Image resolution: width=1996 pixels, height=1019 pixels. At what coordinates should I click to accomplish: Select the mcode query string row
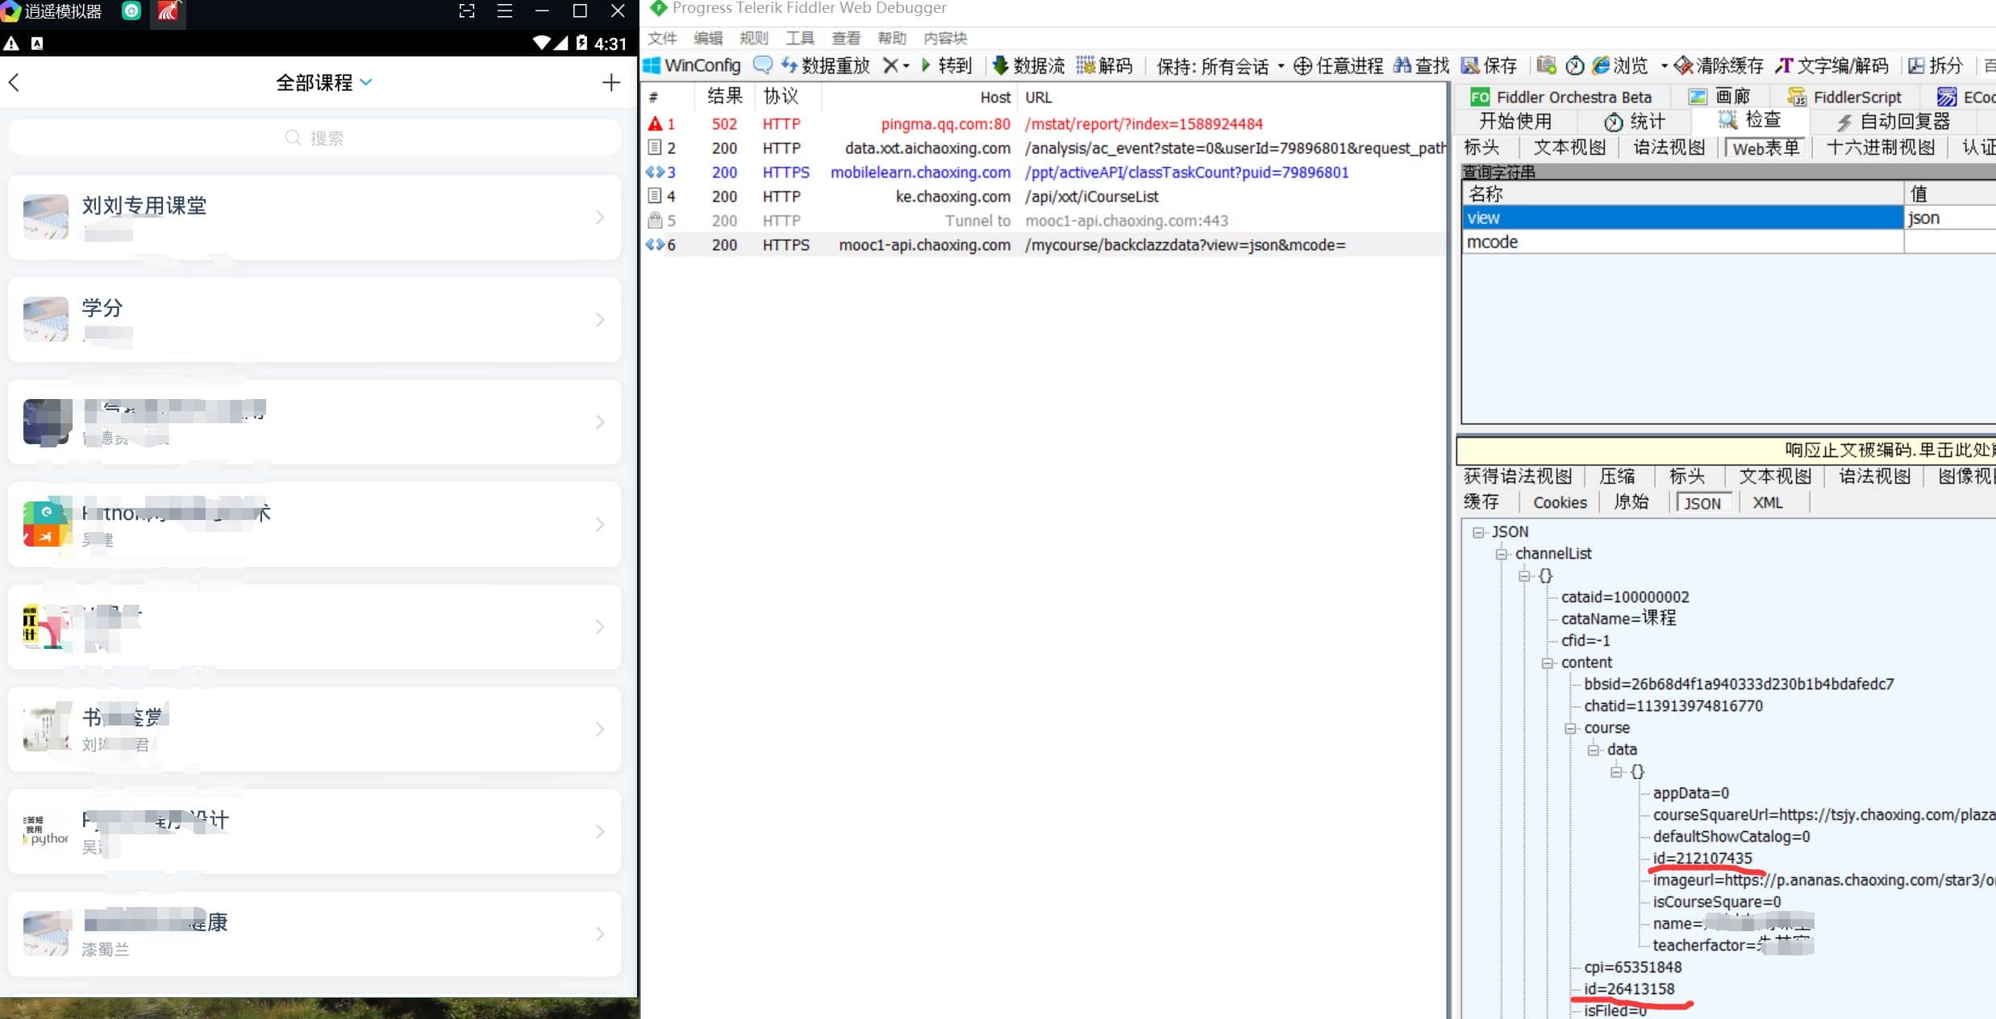point(1728,242)
